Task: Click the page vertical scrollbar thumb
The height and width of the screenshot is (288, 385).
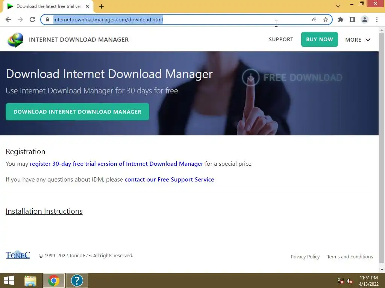Action: click(382, 147)
